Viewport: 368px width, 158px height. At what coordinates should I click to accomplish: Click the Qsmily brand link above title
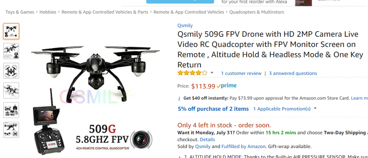click(185, 25)
